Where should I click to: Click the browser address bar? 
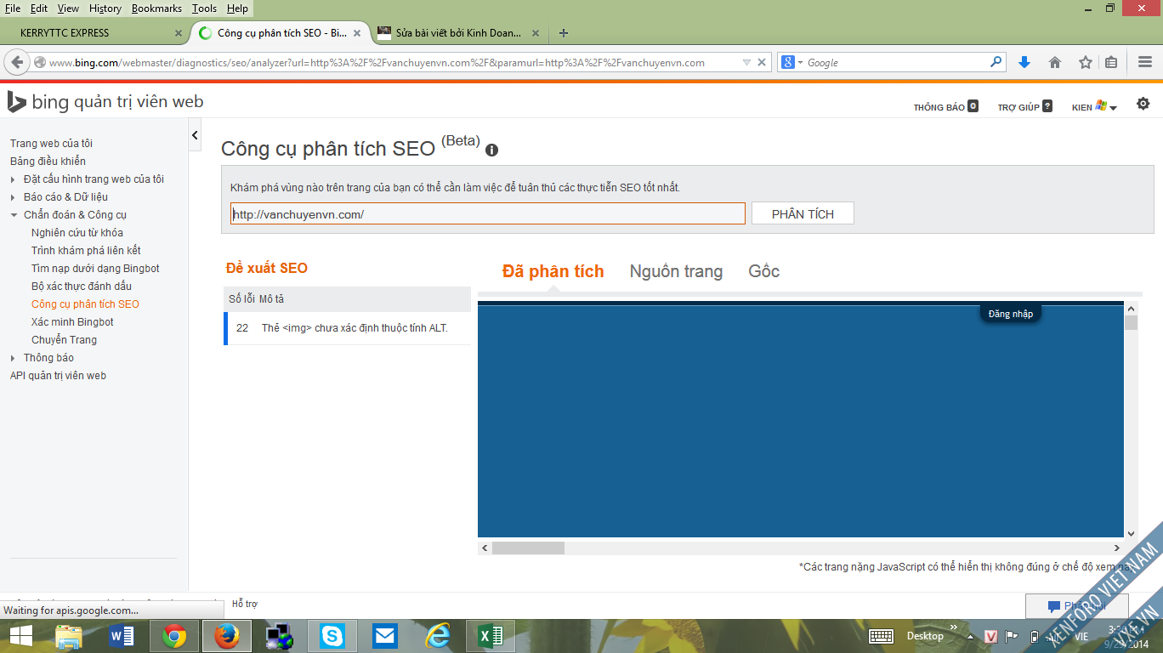tap(393, 62)
